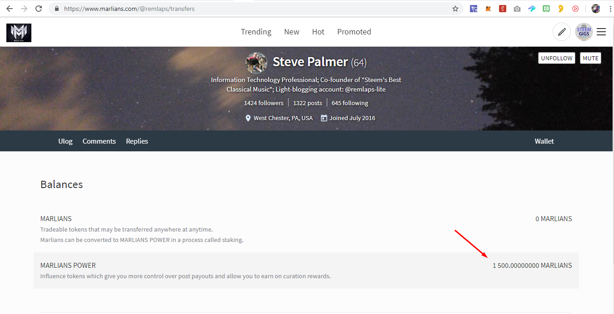614x314 pixels.
Task: Click the Steve Palmer name heading
Action: (x=310, y=62)
